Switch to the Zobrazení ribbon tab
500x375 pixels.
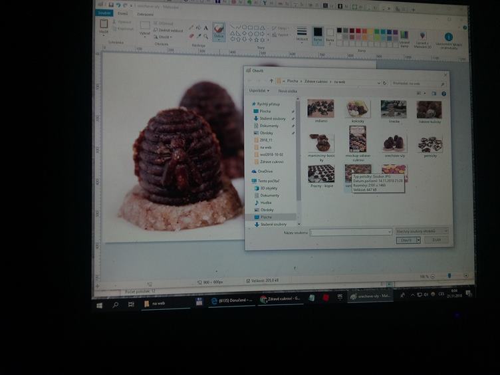coord(145,15)
